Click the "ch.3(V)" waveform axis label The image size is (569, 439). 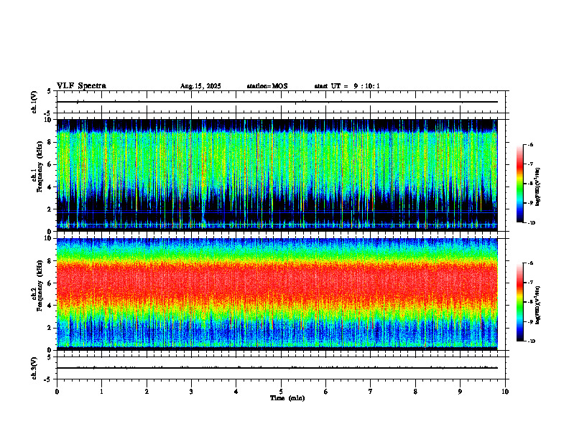click(34, 368)
